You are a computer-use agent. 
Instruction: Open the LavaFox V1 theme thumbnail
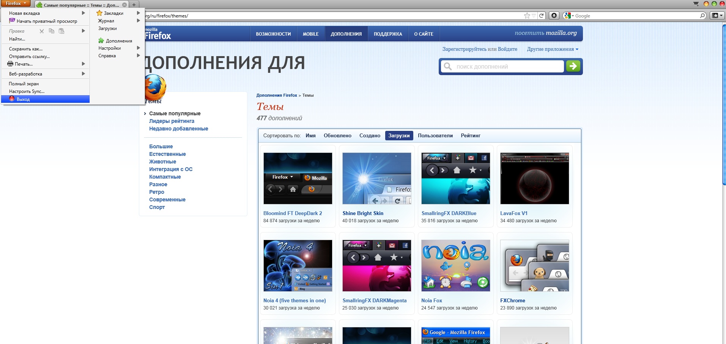coord(535,178)
